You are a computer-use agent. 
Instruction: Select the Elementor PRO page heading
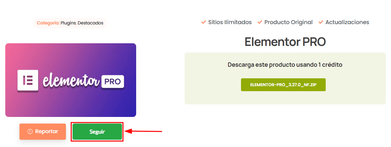click(x=285, y=42)
